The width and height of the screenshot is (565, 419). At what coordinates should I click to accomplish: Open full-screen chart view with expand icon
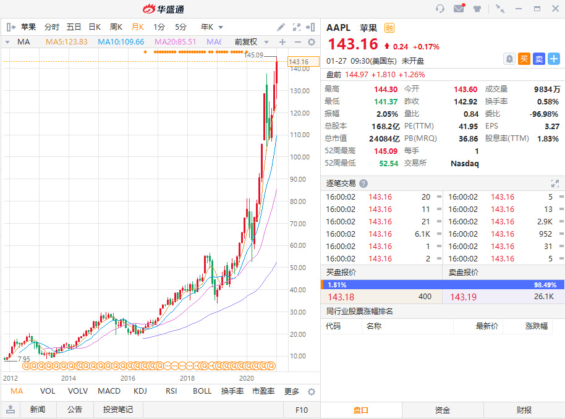tap(296, 27)
